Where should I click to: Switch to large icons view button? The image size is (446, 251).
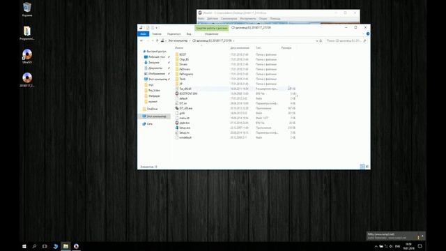tap(367, 167)
